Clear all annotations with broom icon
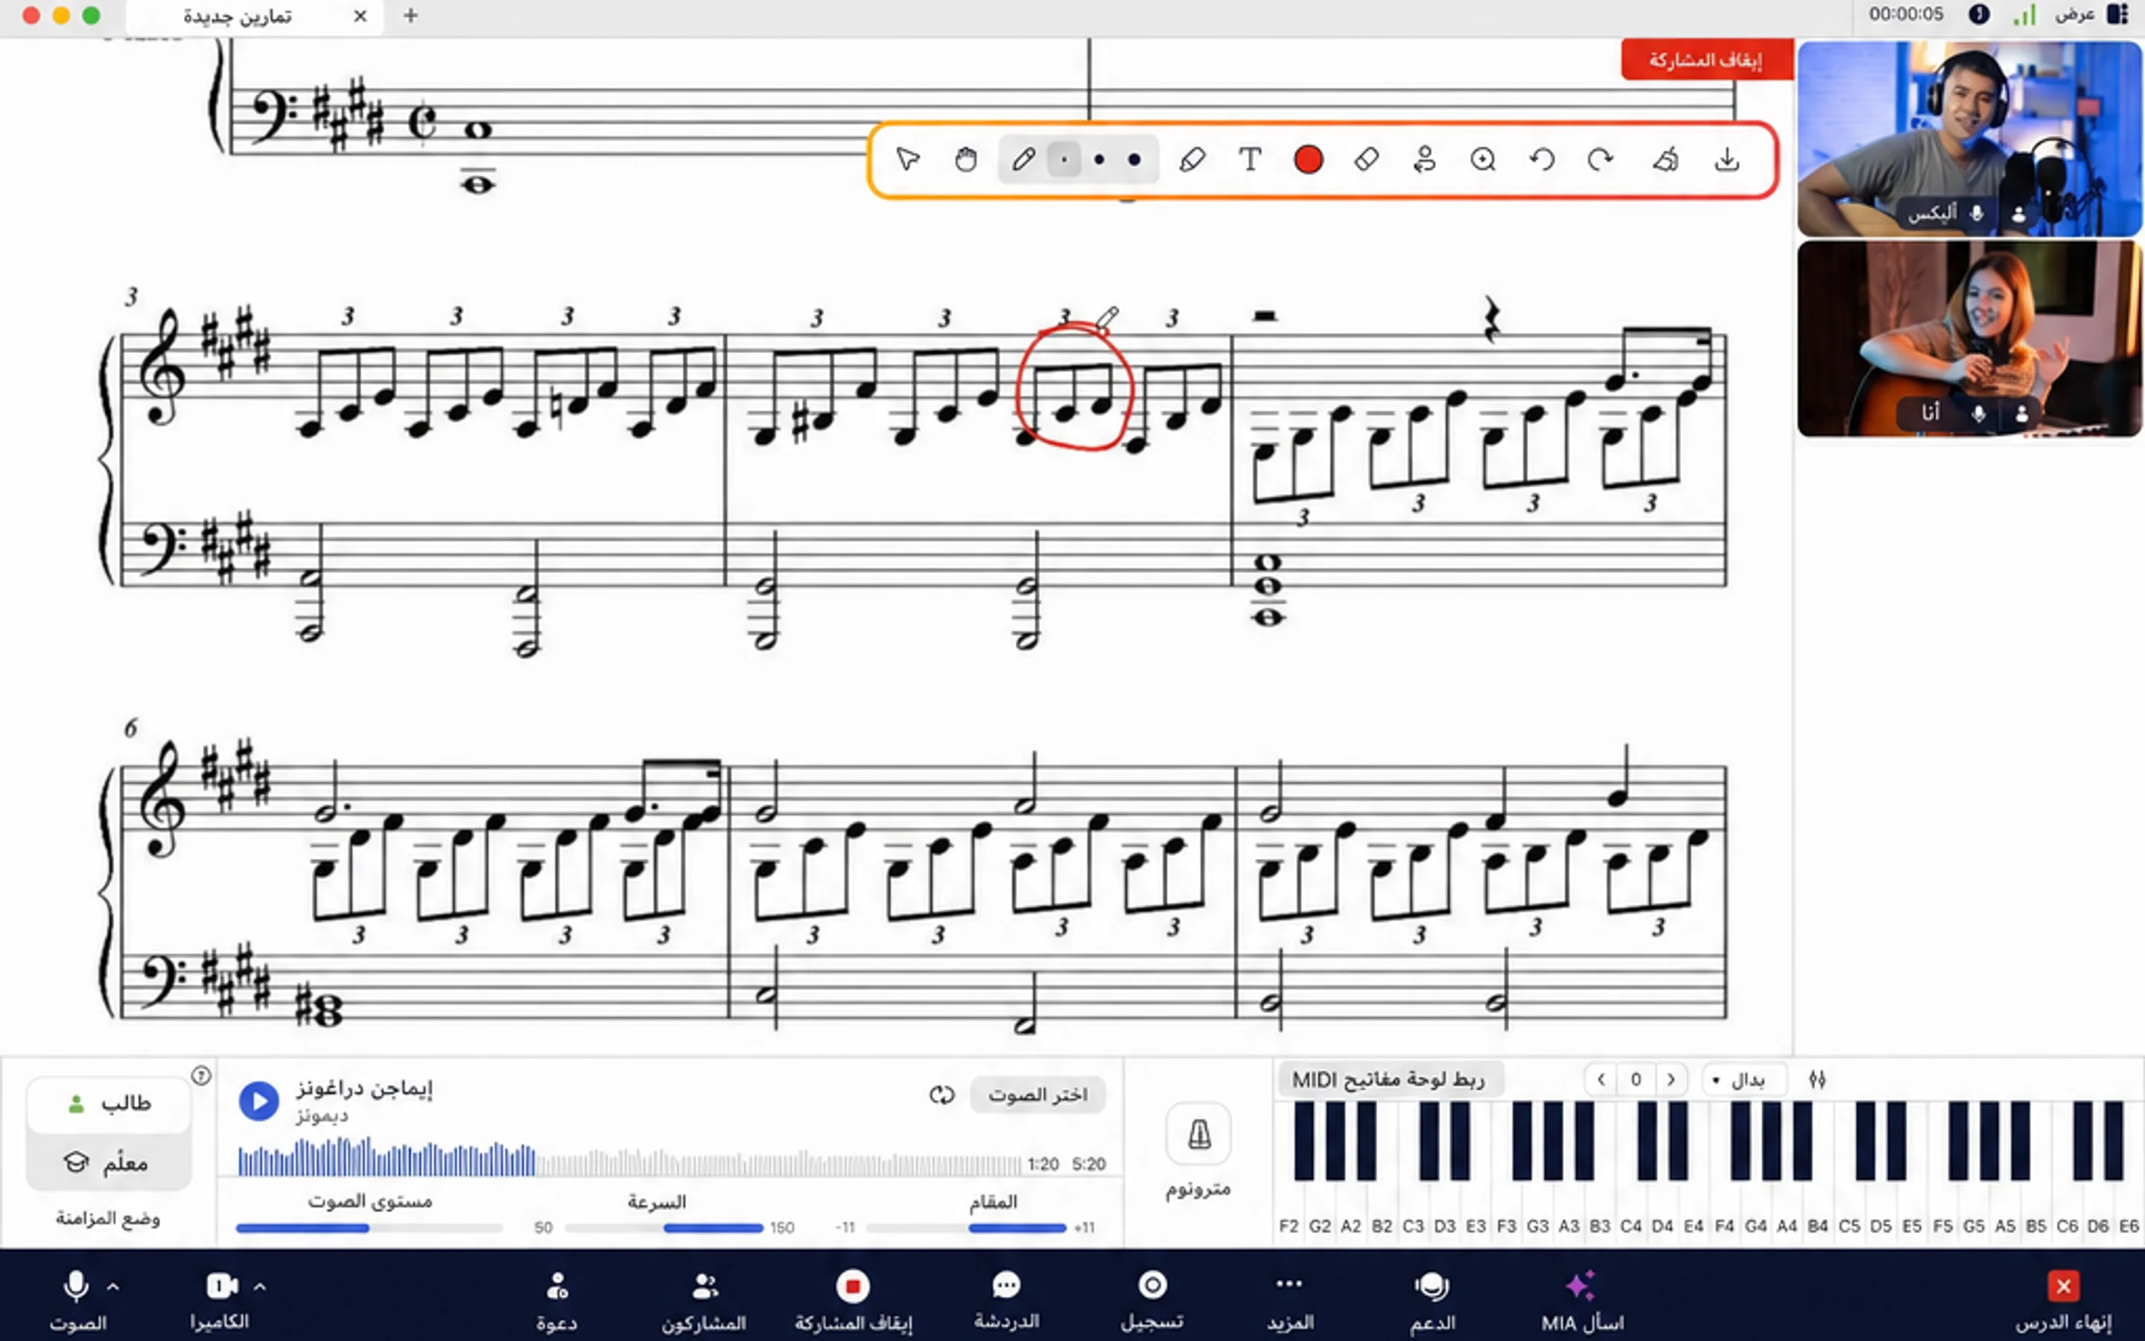Image resolution: width=2145 pixels, height=1341 pixels. [x=1665, y=159]
